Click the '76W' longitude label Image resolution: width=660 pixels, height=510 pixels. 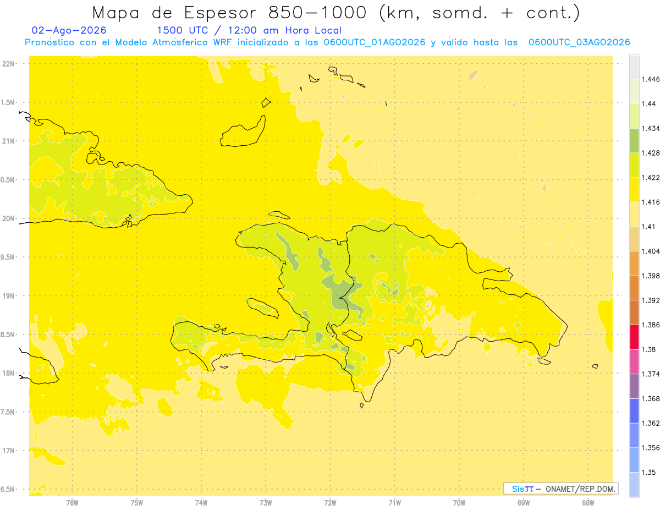72,502
